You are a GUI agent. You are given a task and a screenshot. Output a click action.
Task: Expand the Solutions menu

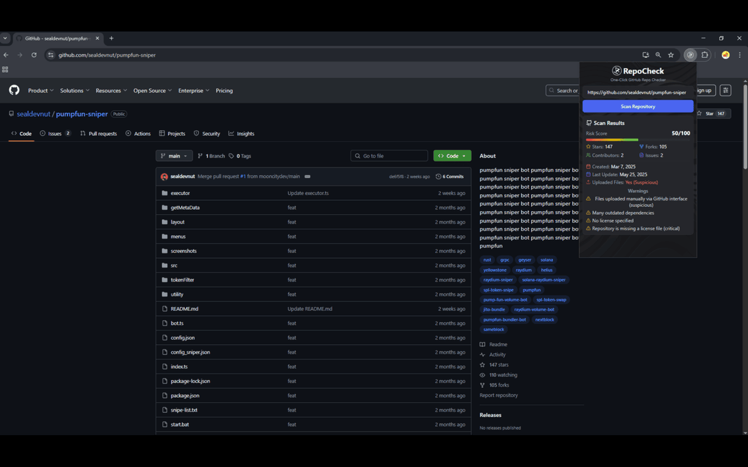(75, 90)
